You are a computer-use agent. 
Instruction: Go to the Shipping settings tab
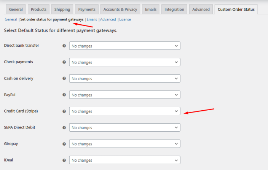pyautogui.click(x=62, y=9)
